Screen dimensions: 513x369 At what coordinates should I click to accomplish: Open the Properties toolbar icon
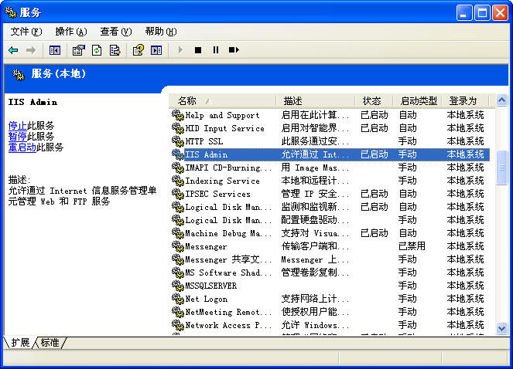coord(78,50)
